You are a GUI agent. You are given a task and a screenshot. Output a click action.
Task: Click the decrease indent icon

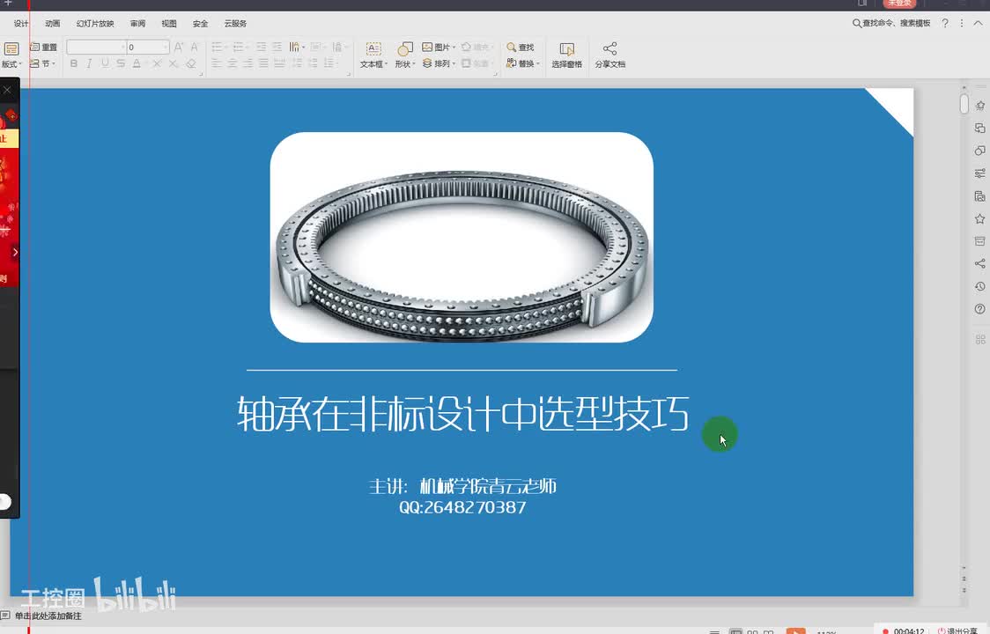coord(262,48)
